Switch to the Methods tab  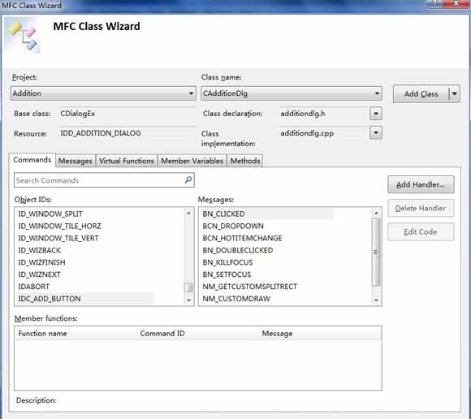[x=245, y=161]
